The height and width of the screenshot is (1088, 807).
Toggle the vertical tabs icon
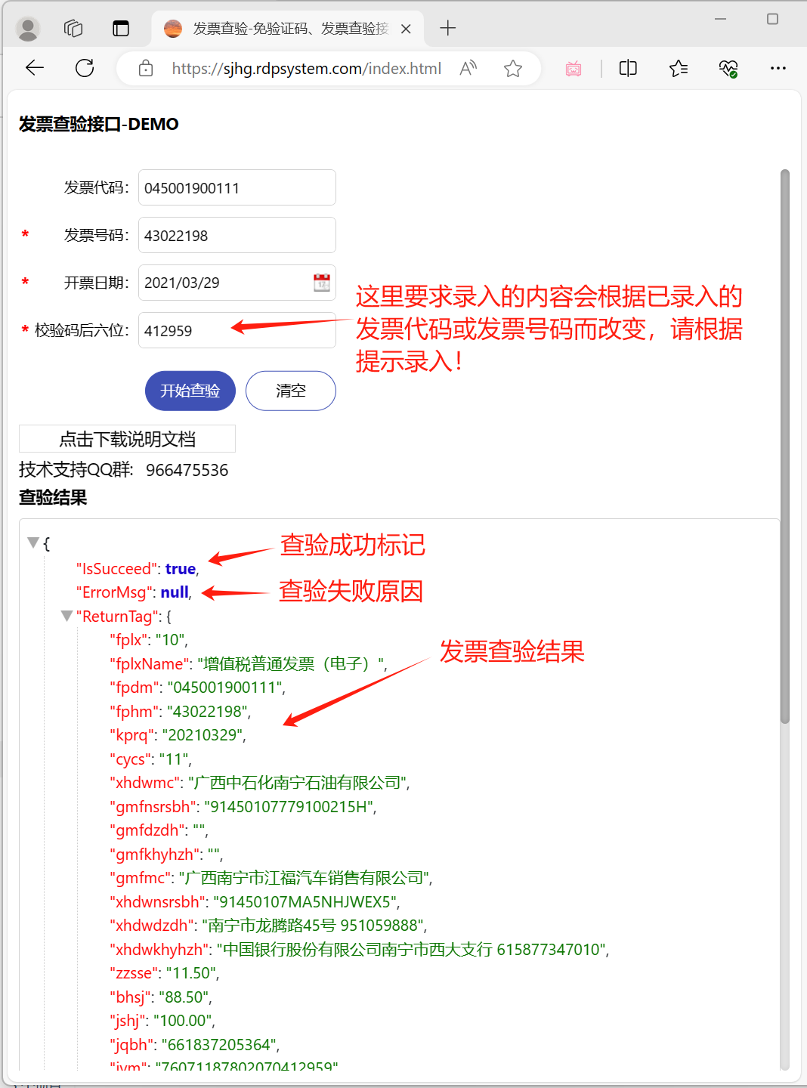coord(121,29)
